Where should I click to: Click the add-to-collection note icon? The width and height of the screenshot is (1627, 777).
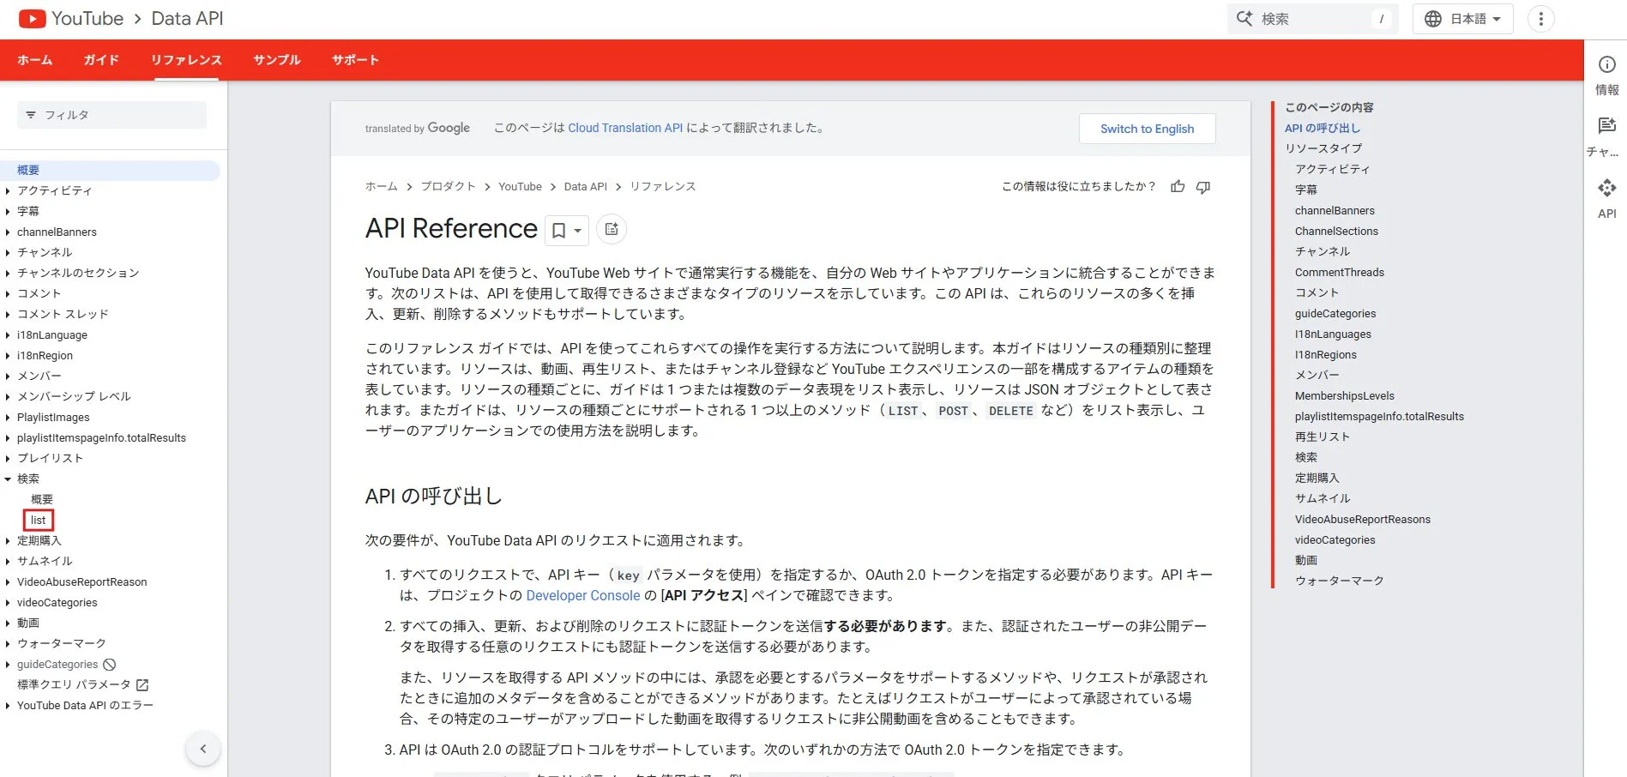click(612, 229)
